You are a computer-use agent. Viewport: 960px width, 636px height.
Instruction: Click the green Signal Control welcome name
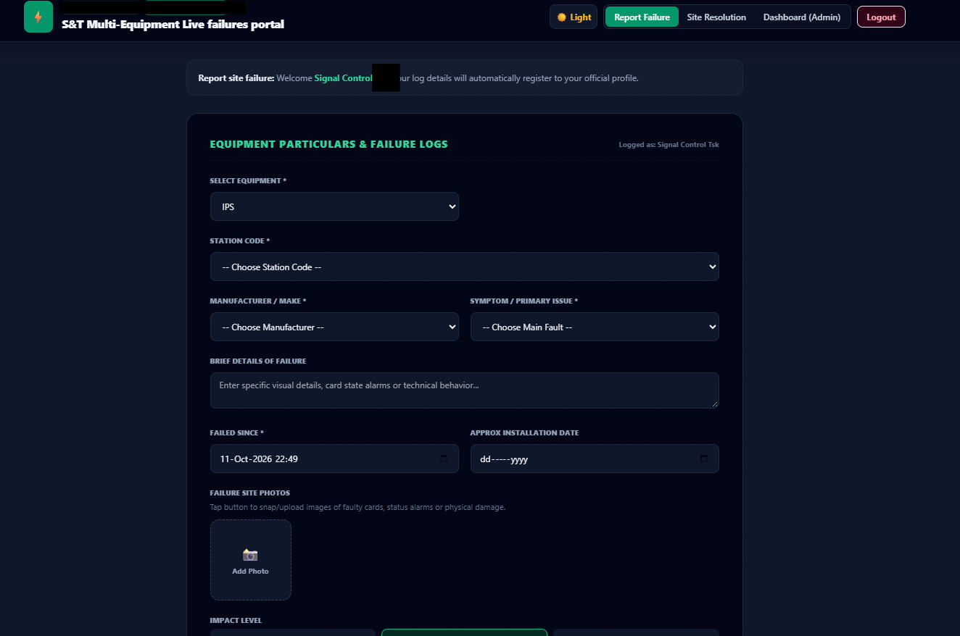tap(343, 78)
